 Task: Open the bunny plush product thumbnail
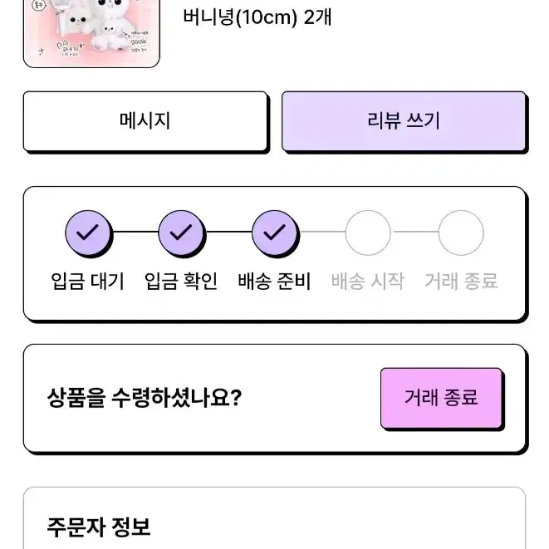pos(91,33)
